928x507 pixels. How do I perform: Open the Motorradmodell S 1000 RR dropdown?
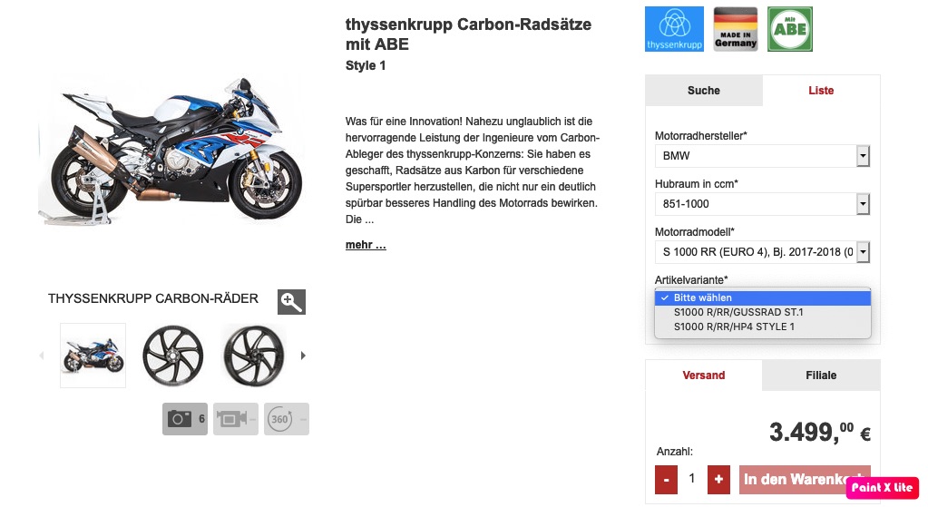pyautogui.click(x=762, y=252)
